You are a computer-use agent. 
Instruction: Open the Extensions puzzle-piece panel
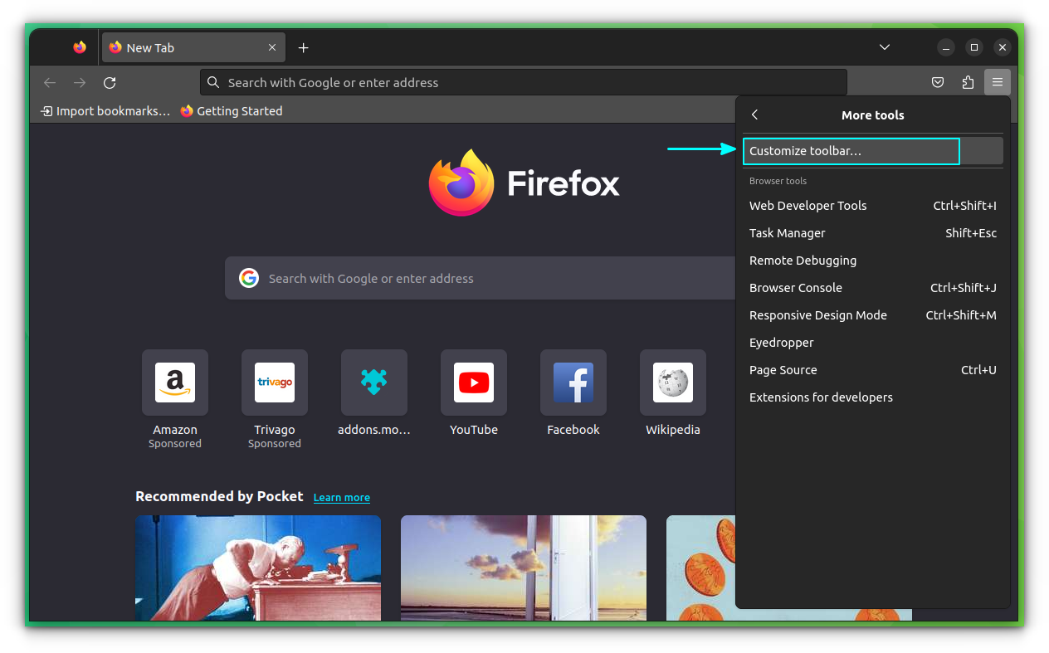968,82
